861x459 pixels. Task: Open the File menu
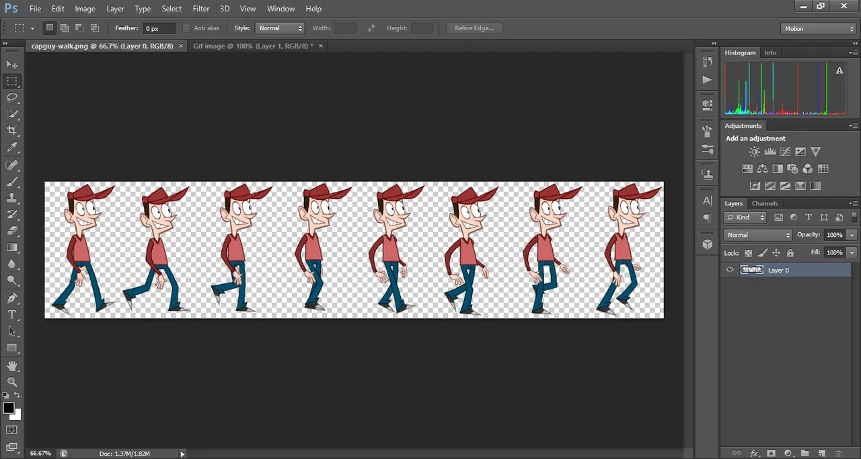[35, 9]
